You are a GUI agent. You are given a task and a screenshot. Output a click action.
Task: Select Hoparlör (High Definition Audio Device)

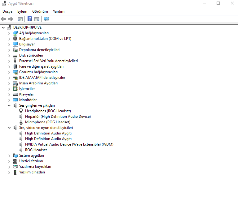(58, 117)
